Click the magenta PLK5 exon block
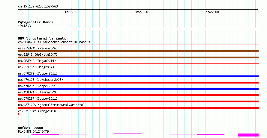Screen dimensions: 267x138 248,135
